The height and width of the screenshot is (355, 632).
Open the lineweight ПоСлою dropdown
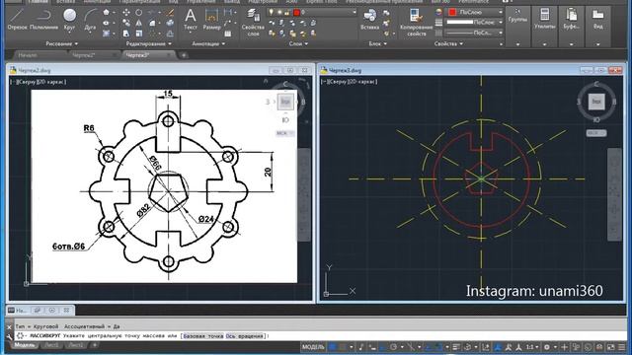[x=475, y=23]
